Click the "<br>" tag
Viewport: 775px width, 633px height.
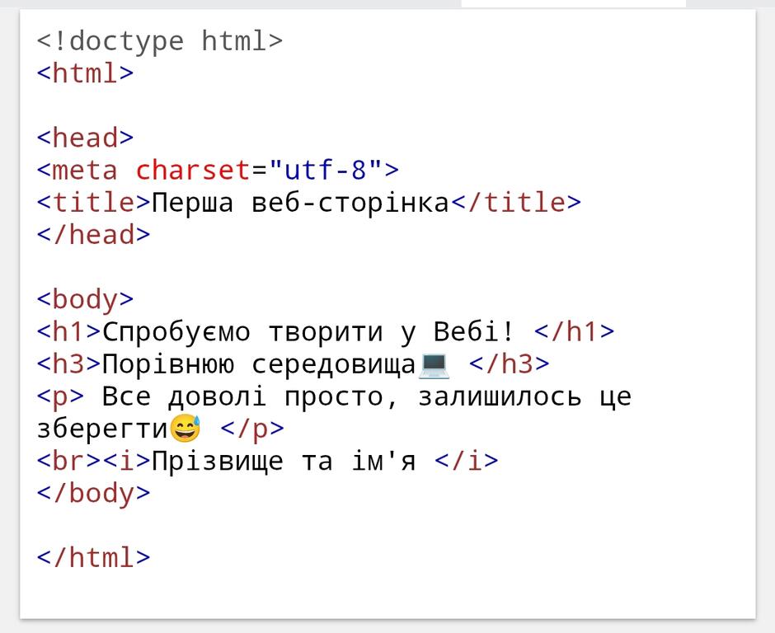68,461
